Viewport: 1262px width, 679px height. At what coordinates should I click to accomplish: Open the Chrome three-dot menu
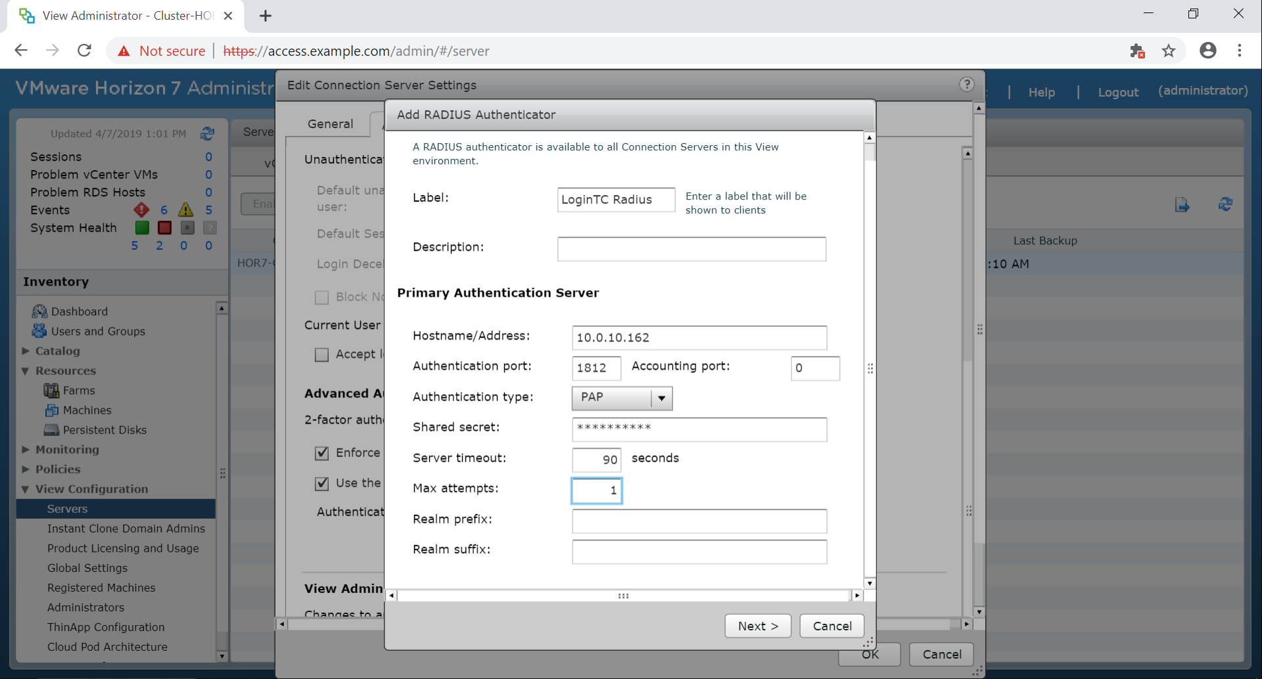1240,51
